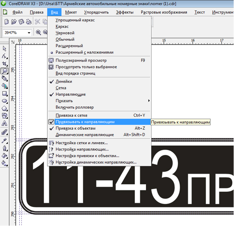
Task: Select the Freehand drawing tool
Action: coord(4,78)
